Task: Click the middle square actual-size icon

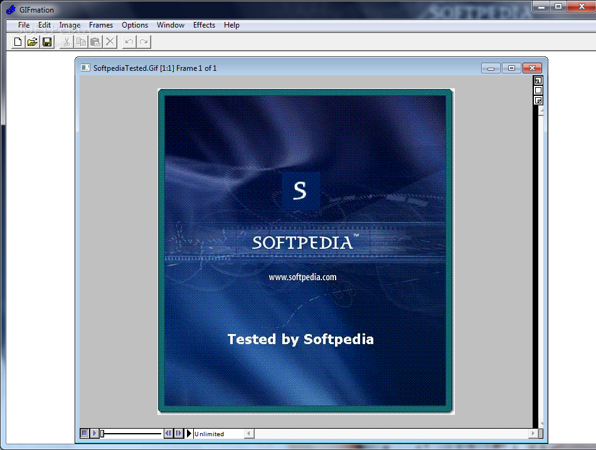Action: (538, 90)
